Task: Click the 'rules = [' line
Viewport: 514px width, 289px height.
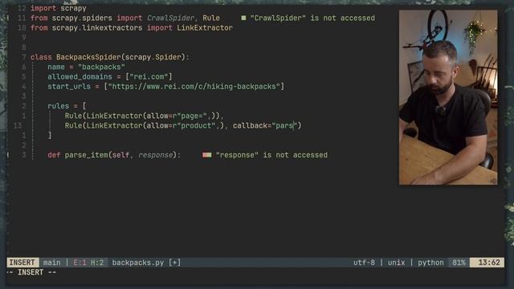Action: (x=67, y=106)
